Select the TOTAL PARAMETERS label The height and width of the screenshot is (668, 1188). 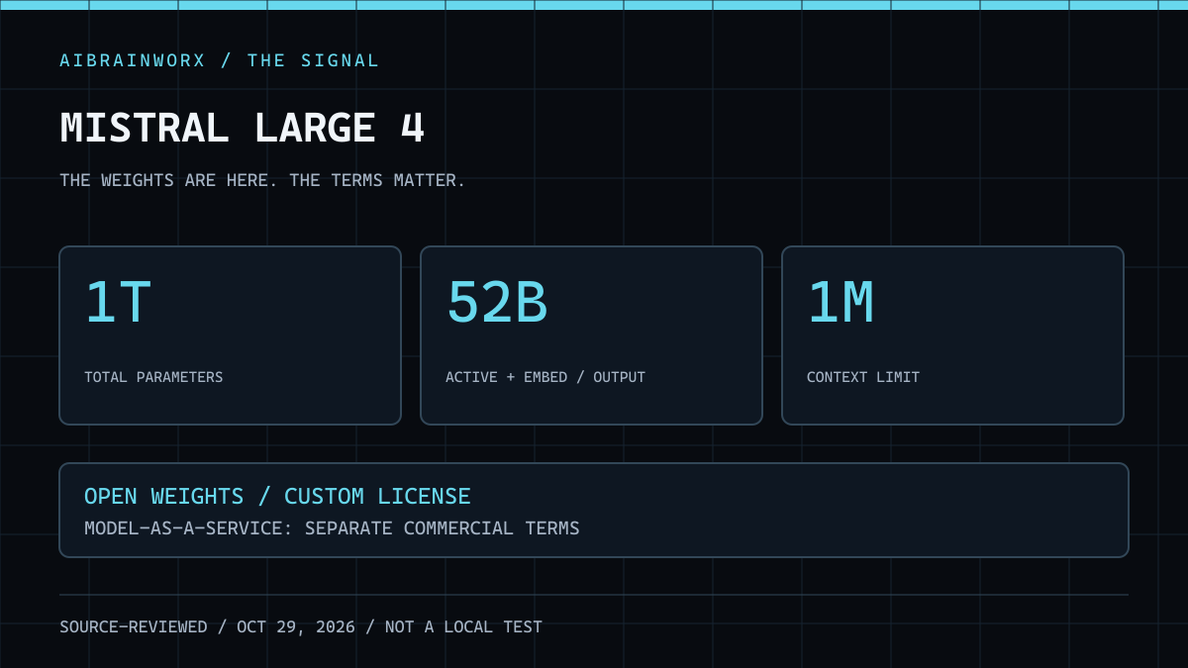tap(153, 377)
